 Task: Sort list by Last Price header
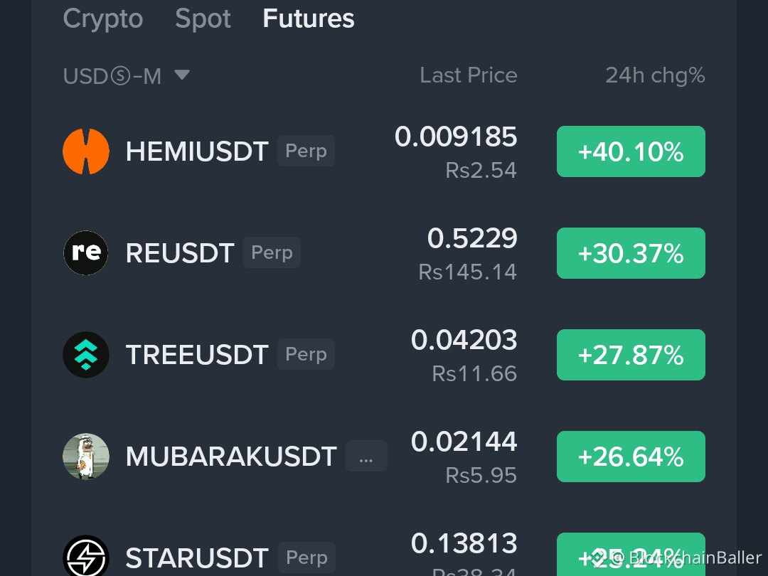(468, 75)
